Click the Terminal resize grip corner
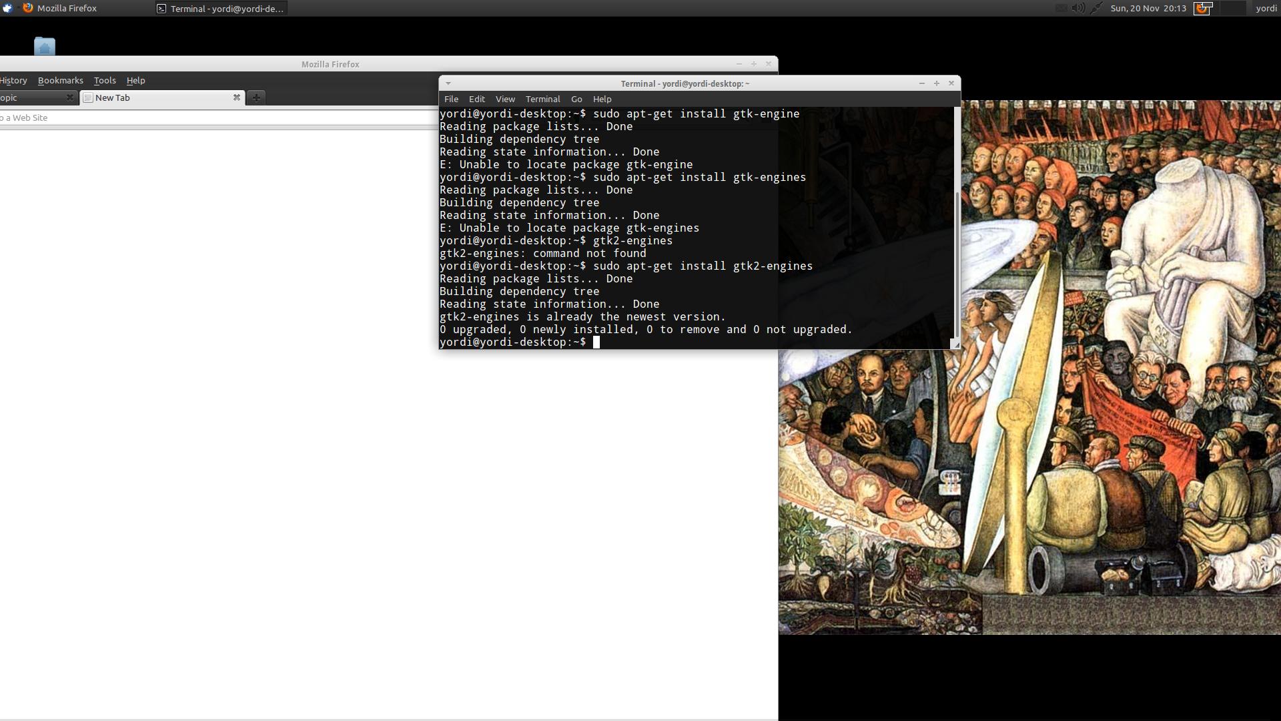The image size is (1281, 721). (x=955, y=344)
